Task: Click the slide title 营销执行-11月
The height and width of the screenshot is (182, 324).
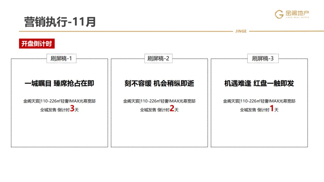Action: tap(60, 22)
